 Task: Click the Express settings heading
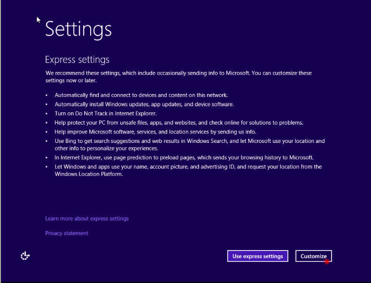(x=77, y=60)
